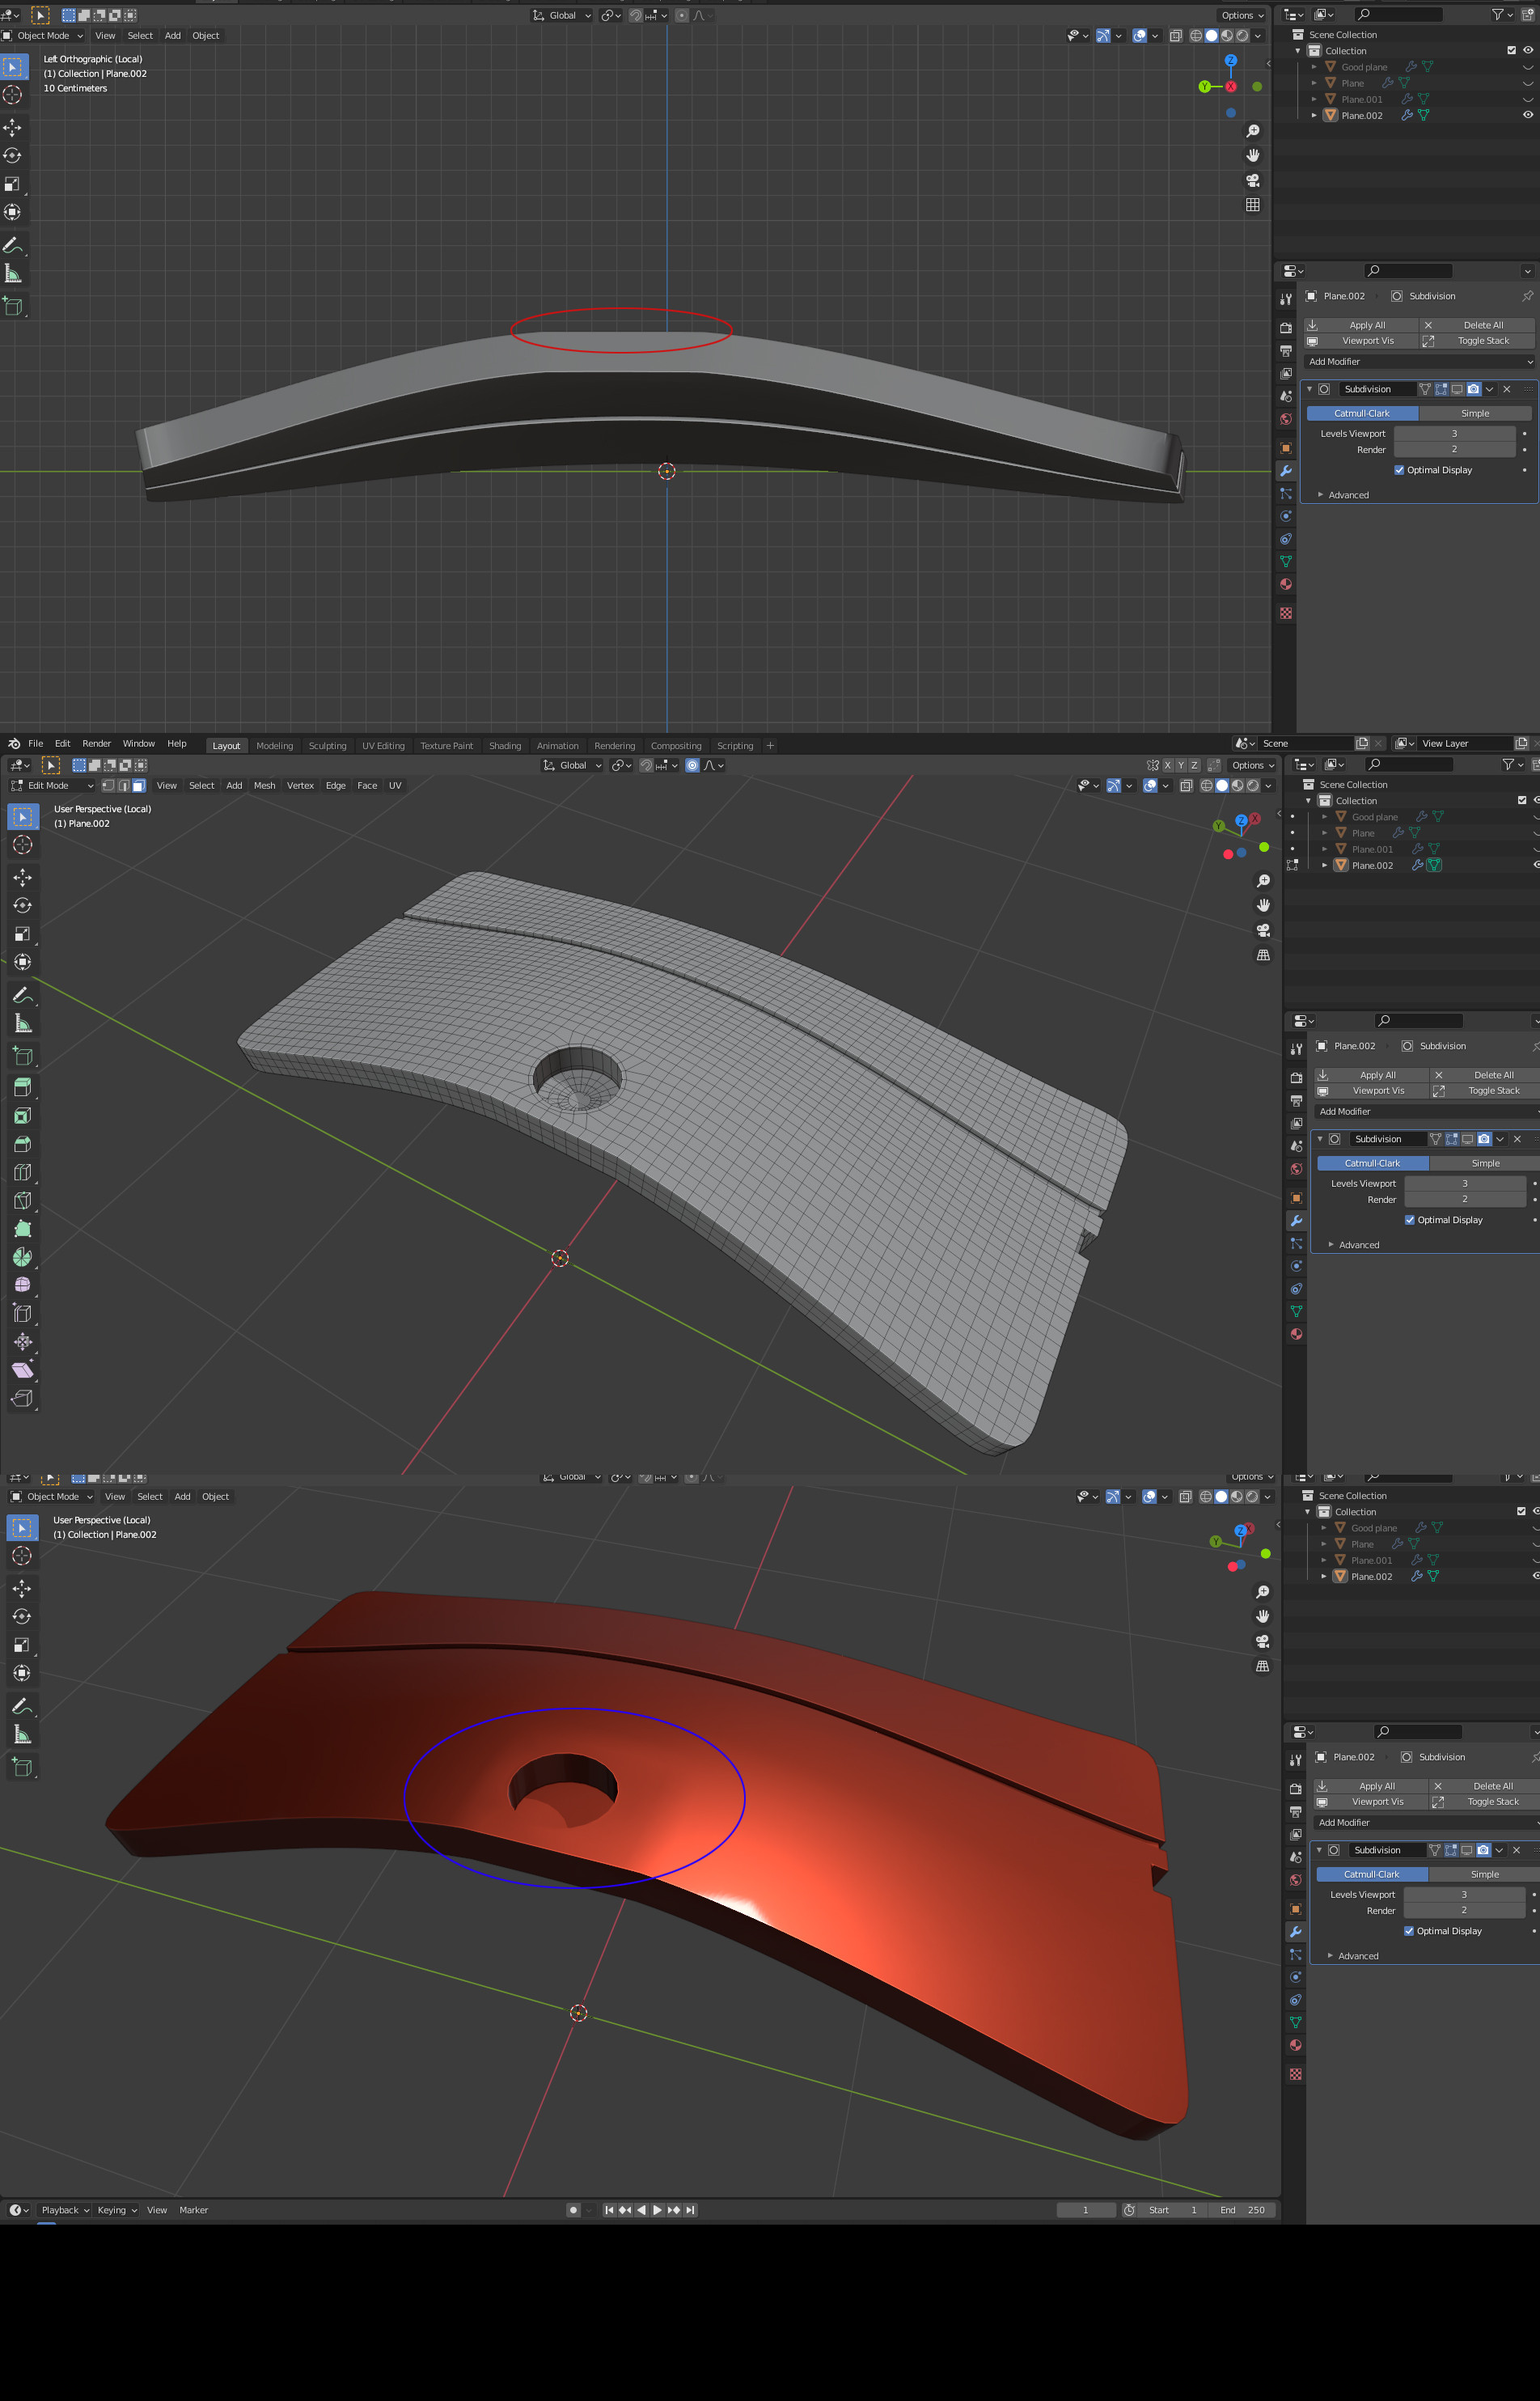The height and width of the screenshot is (2401, 1540).
Task: Toggle proportional editing in the Edit Mode header
Action: (x=692, y=765)
